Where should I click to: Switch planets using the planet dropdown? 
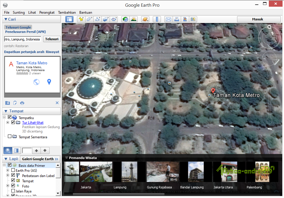click(x=145, y=19)
